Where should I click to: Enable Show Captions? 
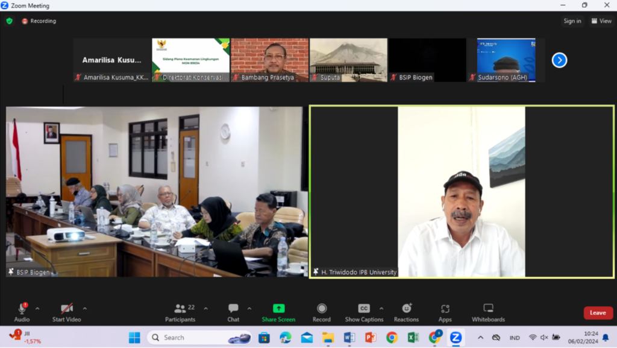click(x=363, y=312)
